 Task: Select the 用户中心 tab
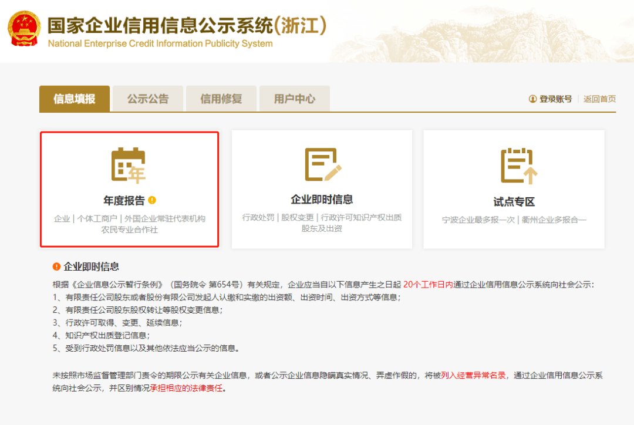294,99
